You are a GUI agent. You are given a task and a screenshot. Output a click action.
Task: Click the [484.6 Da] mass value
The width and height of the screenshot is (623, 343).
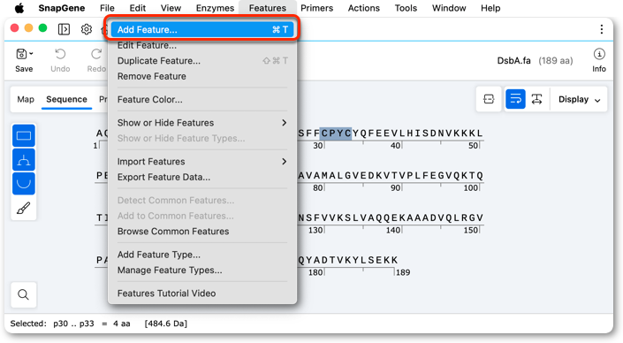tap(165, 324)
